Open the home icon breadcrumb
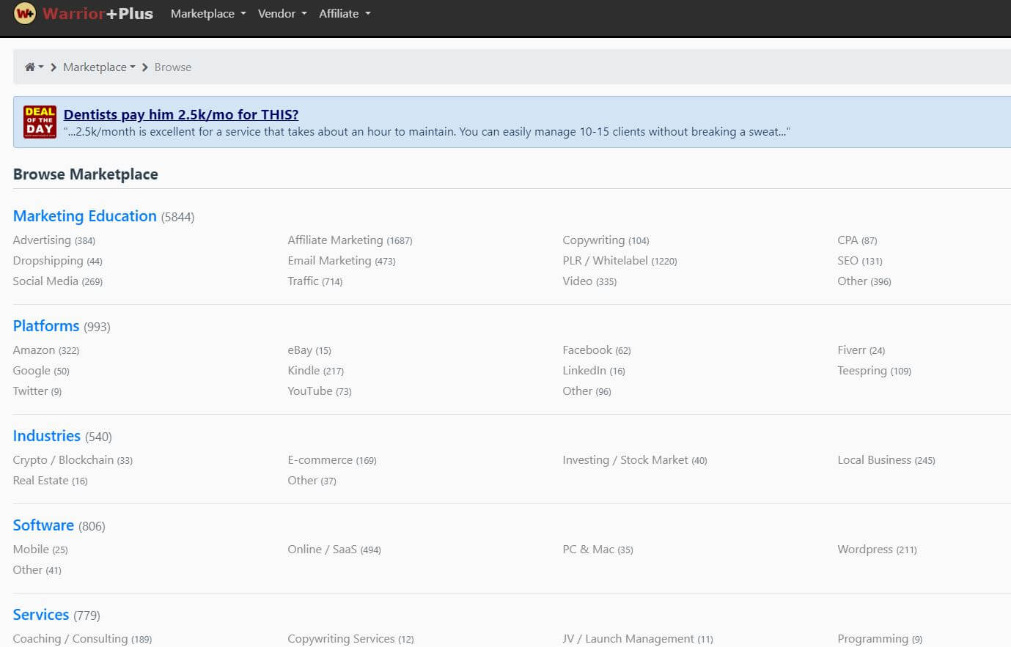The height and width of the screenshot is (647, 1011). tap(34, 67)
